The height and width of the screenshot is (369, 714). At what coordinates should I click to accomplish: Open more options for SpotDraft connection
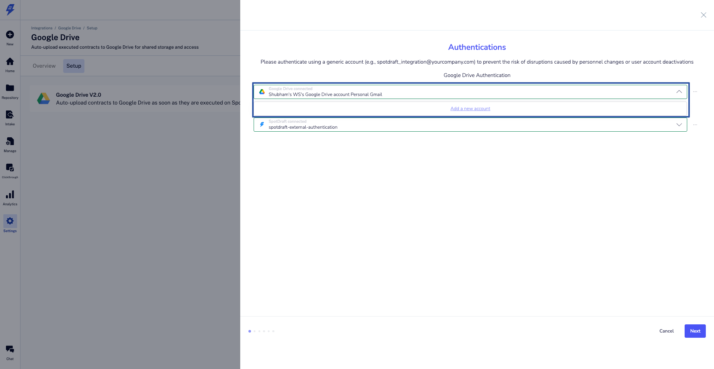coord(695,125)
